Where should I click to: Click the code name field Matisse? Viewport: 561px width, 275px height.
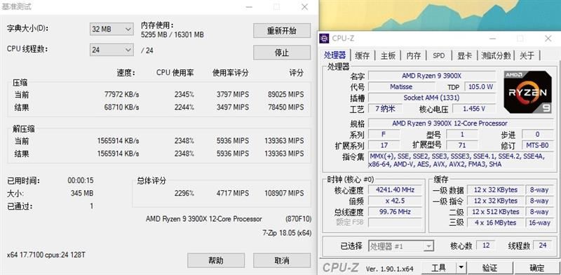[401, 87]
